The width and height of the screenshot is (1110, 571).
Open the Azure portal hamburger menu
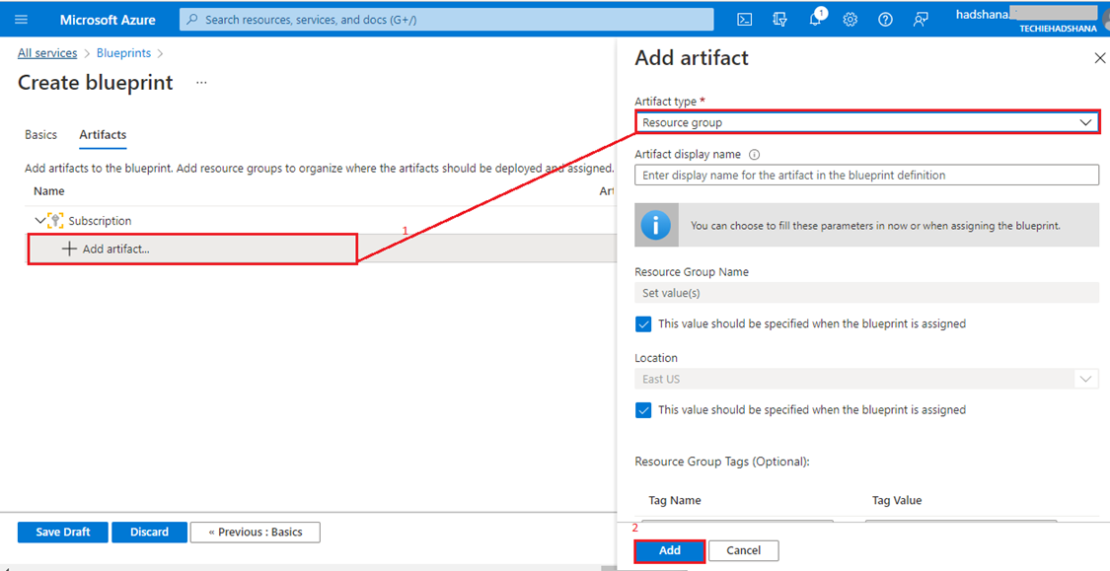pos(22,19)
